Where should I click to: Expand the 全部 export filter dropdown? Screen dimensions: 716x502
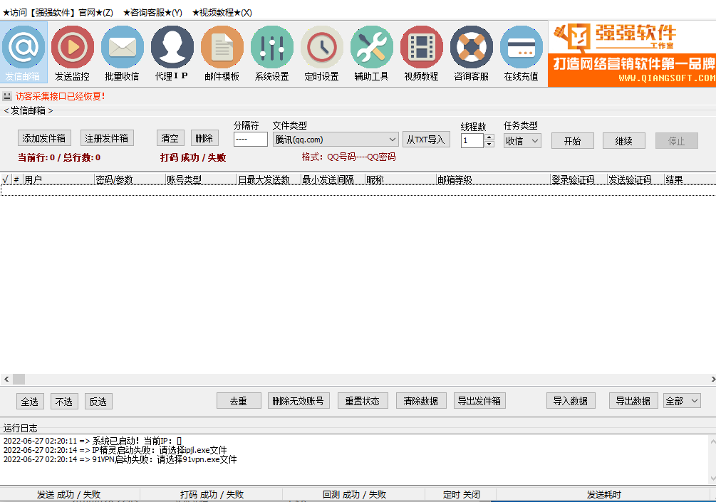682,401
